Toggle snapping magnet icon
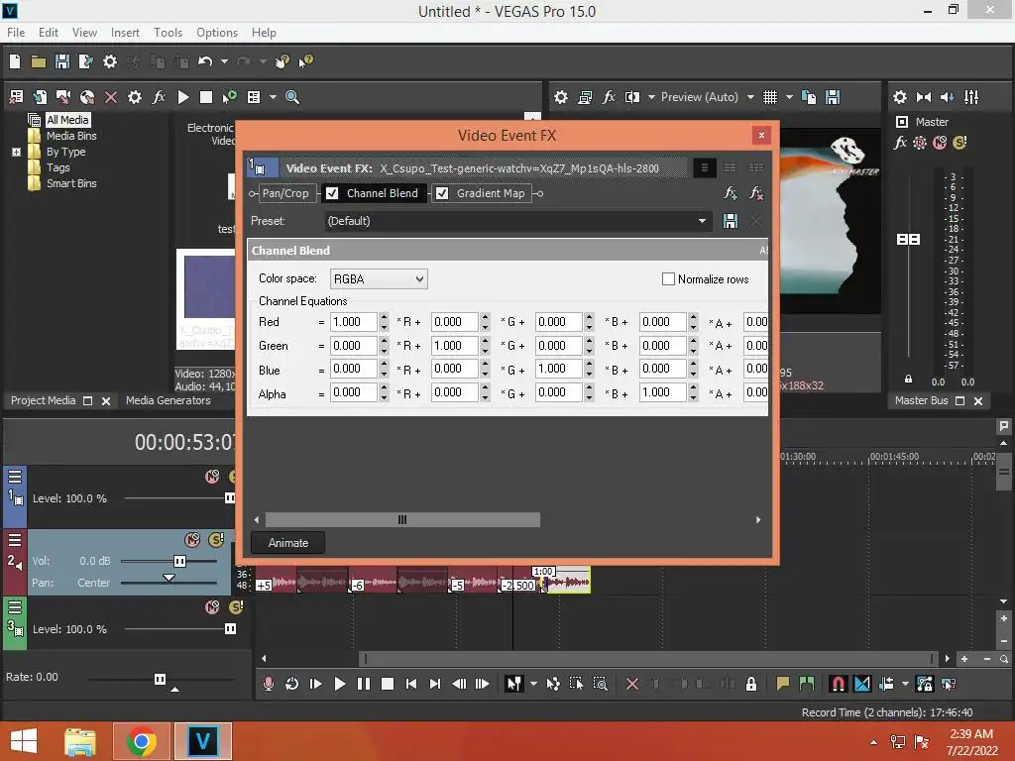Viewport: 1015px width, 761px height. 838,684
